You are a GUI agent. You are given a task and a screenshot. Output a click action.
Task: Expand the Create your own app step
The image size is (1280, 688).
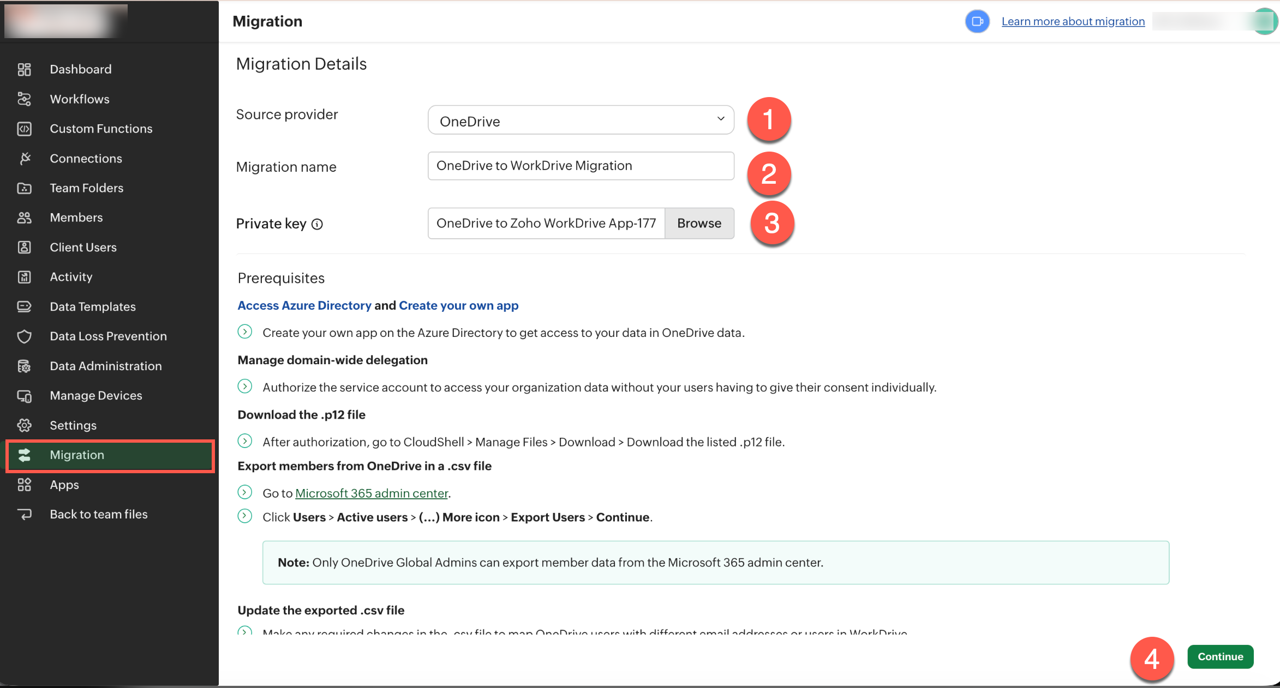pos(245,331)
